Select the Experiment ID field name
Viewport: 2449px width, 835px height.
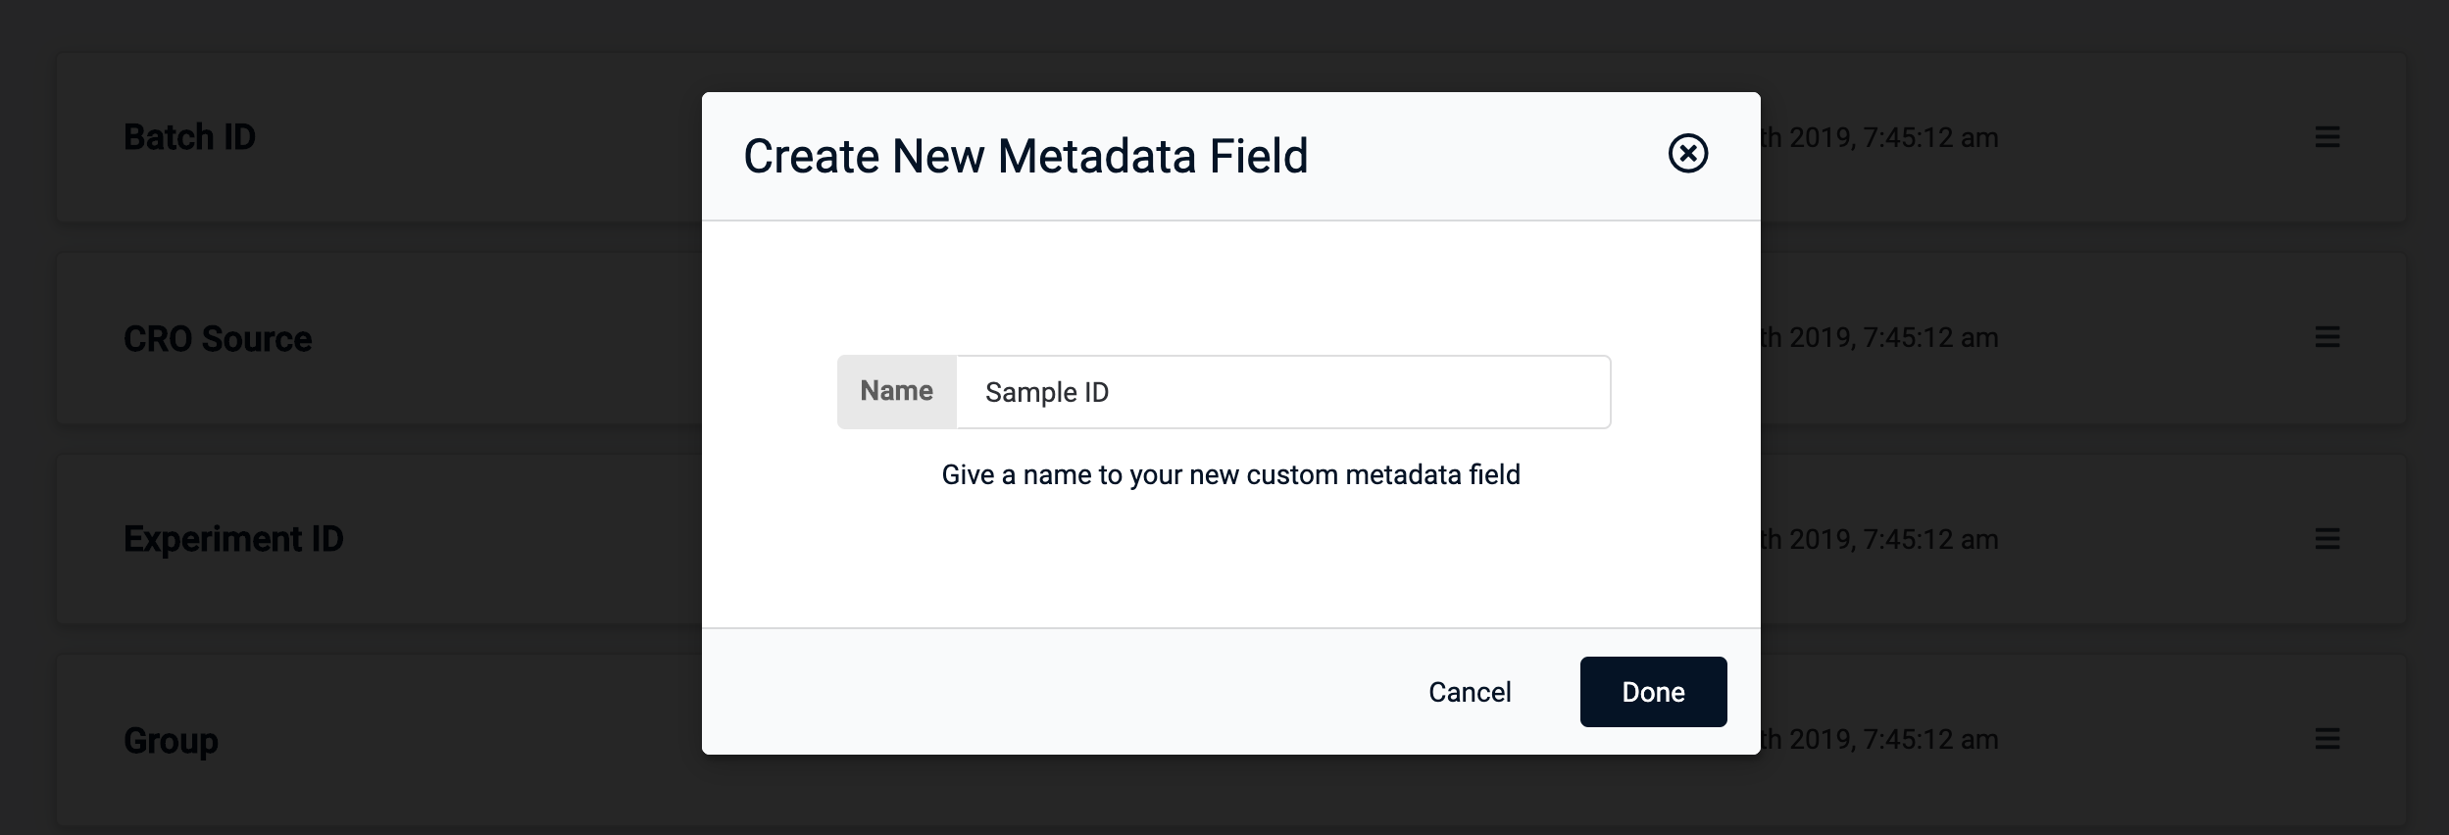tap(233, 539)
